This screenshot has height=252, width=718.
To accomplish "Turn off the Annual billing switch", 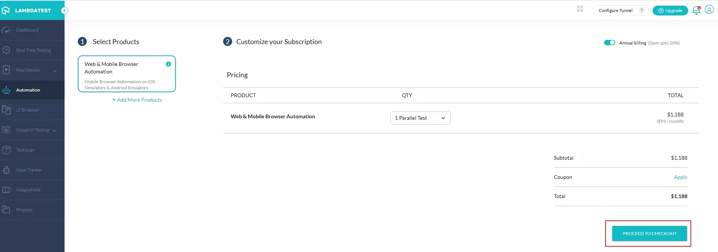I will [x=609, y=43].
